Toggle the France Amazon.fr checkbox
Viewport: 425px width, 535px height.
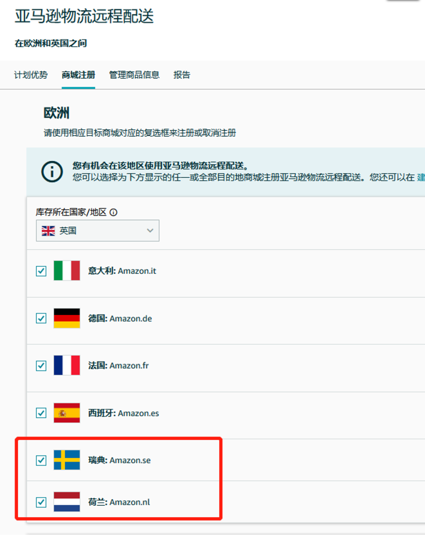tap(41, 366)
